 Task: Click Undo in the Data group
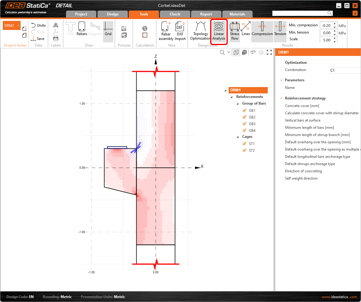[38, 25]
